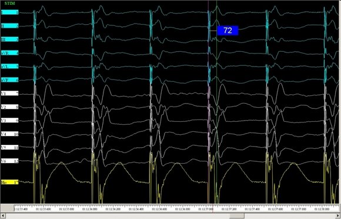Select the V3 channel label
The height and width of the screenshot is (219, 341).
tap(10, 120)
